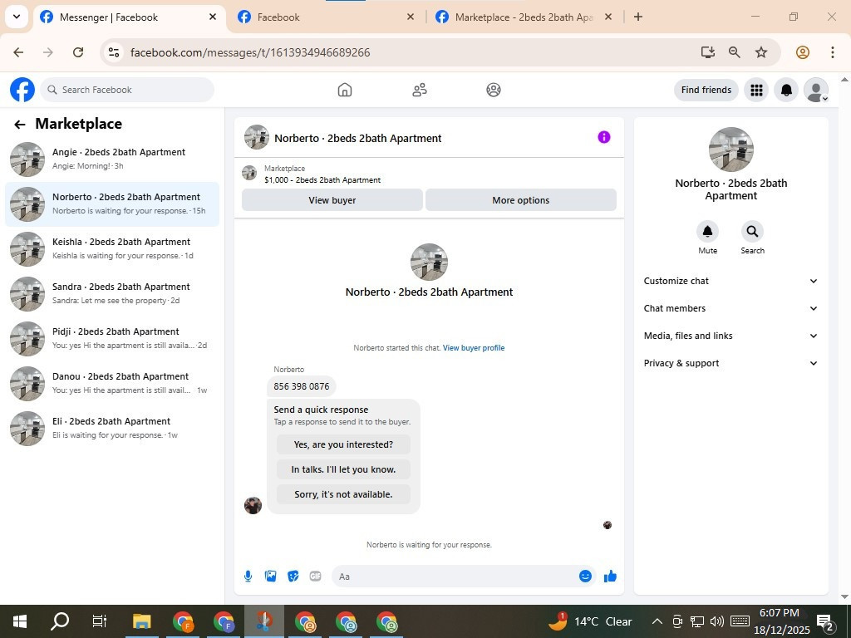The height and width of the screenshot is (638, 851).
Task: Go back using the Marketplace arrow
Action: [20, 125]
